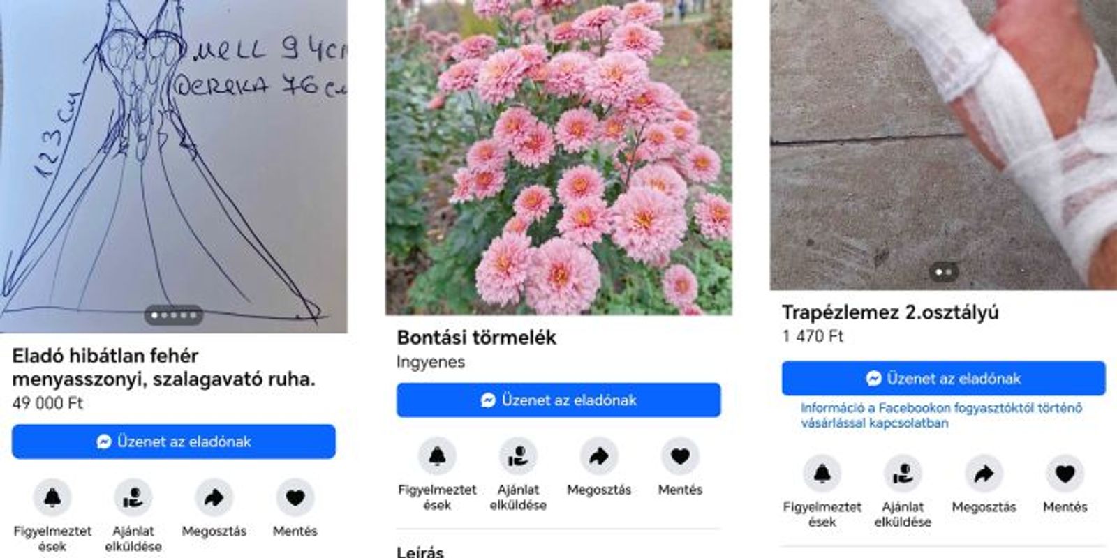
Task: Share the wedding dress listing with the arrow icon
Action: coord(214,497)
